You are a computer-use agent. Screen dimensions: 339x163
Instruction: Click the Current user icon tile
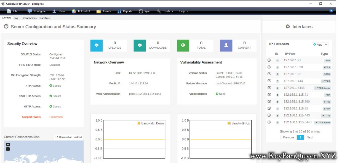226,45
